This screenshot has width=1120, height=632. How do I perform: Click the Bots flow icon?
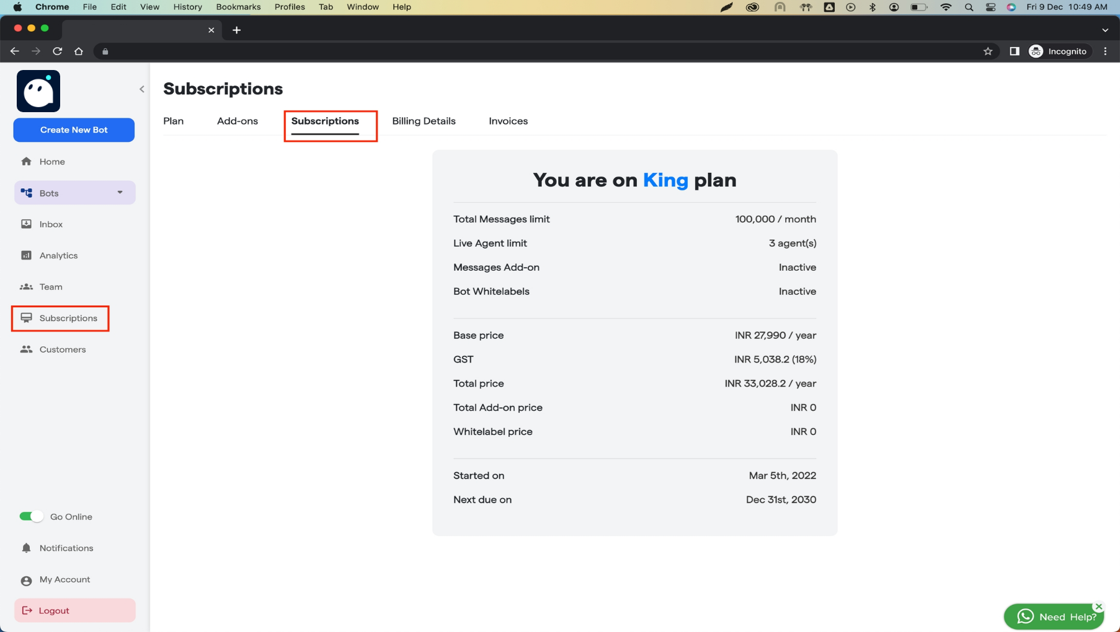click(27, 193)
